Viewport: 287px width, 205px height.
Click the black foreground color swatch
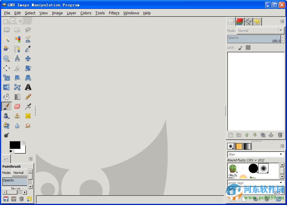14,145
